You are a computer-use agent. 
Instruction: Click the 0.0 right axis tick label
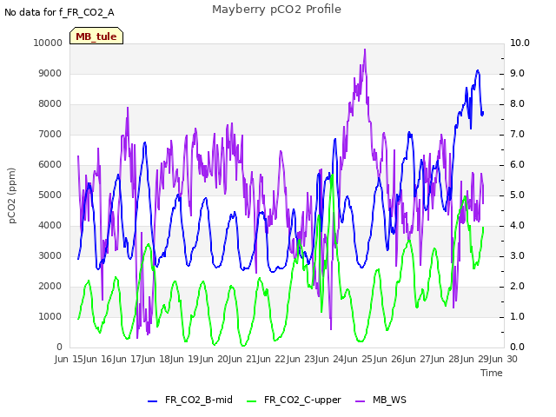coord(517,347)
